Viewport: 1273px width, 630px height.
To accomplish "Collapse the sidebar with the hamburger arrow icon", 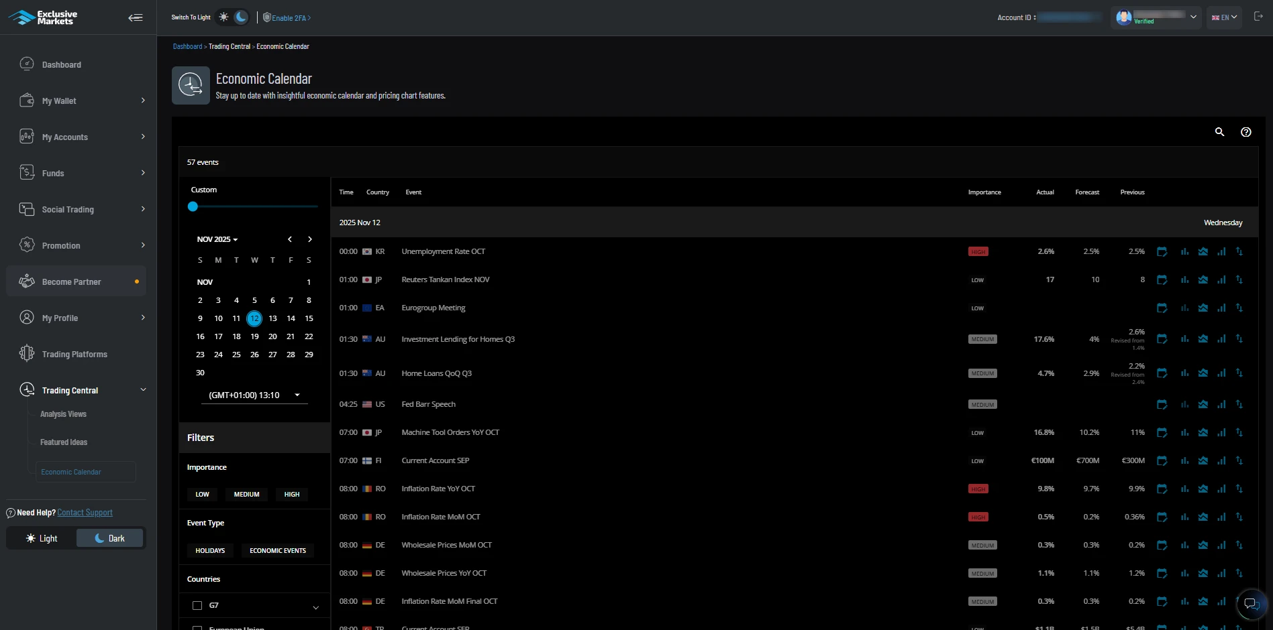I will click(x=136, y=18).
